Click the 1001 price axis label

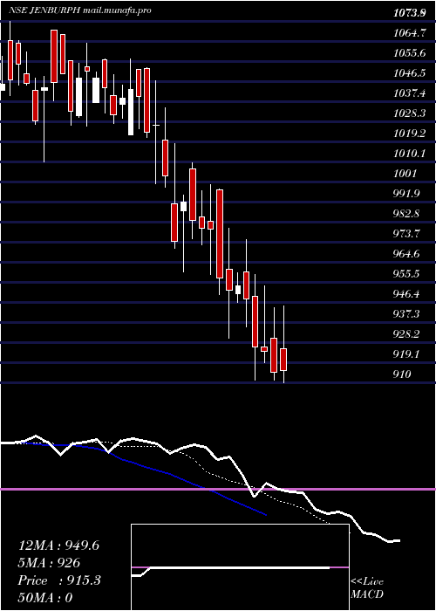(405, 174)
